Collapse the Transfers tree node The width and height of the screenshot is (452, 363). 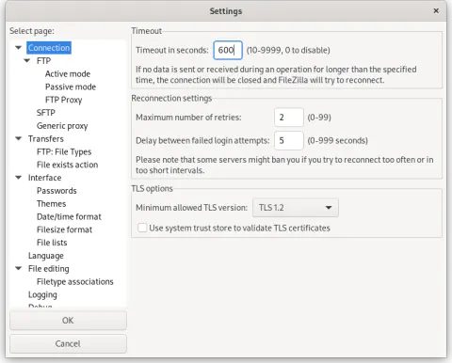click(19, 139)
